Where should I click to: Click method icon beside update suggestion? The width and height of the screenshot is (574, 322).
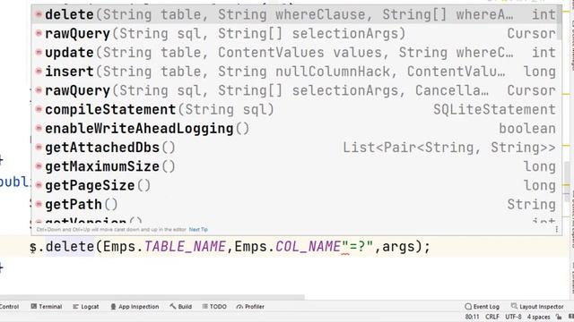39,53
